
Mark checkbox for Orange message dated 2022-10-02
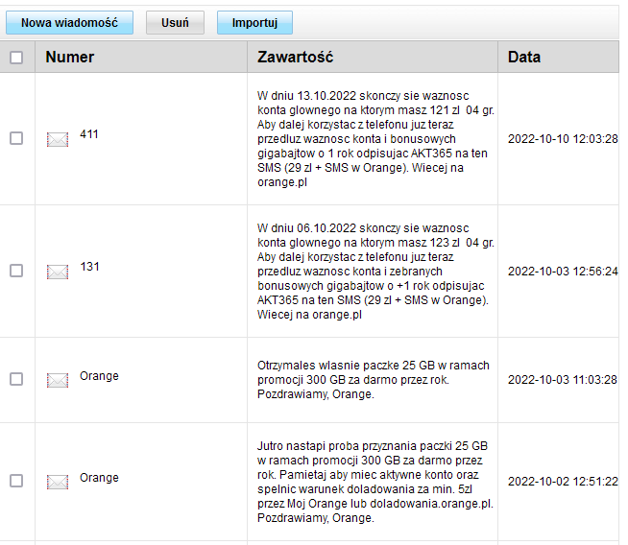(16, 481)
